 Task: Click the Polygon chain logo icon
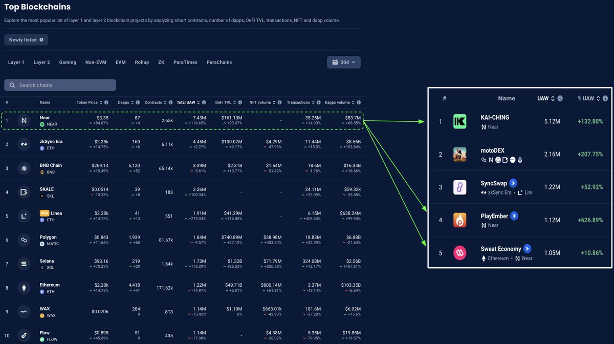[24, 240]
